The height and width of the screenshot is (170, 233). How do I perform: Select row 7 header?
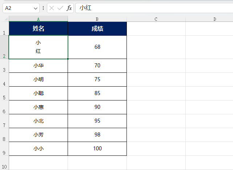point(4,121)
